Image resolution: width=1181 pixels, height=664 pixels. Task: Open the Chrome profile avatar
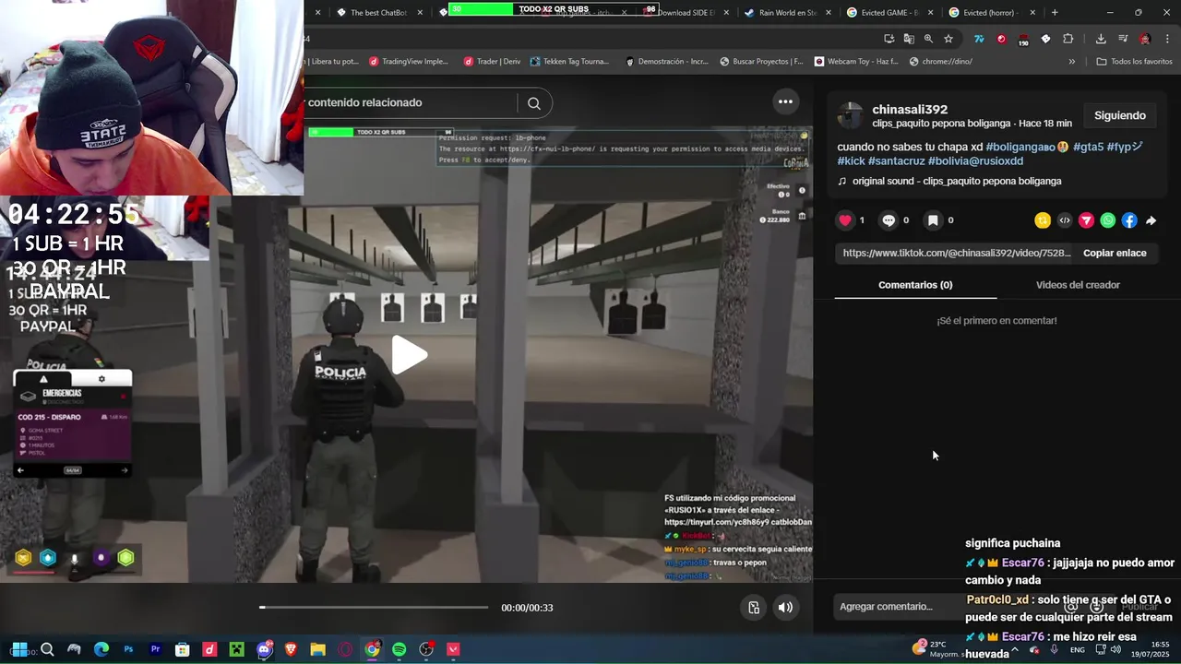tap(1145, 39)
